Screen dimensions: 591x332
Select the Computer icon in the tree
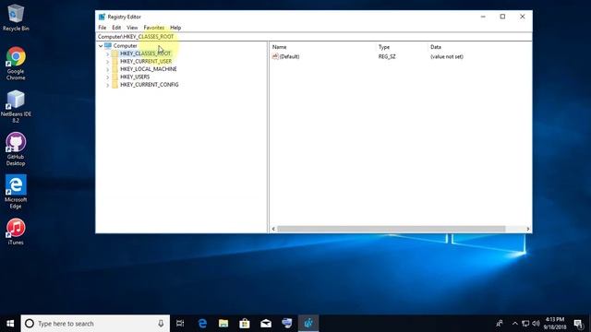108,45
